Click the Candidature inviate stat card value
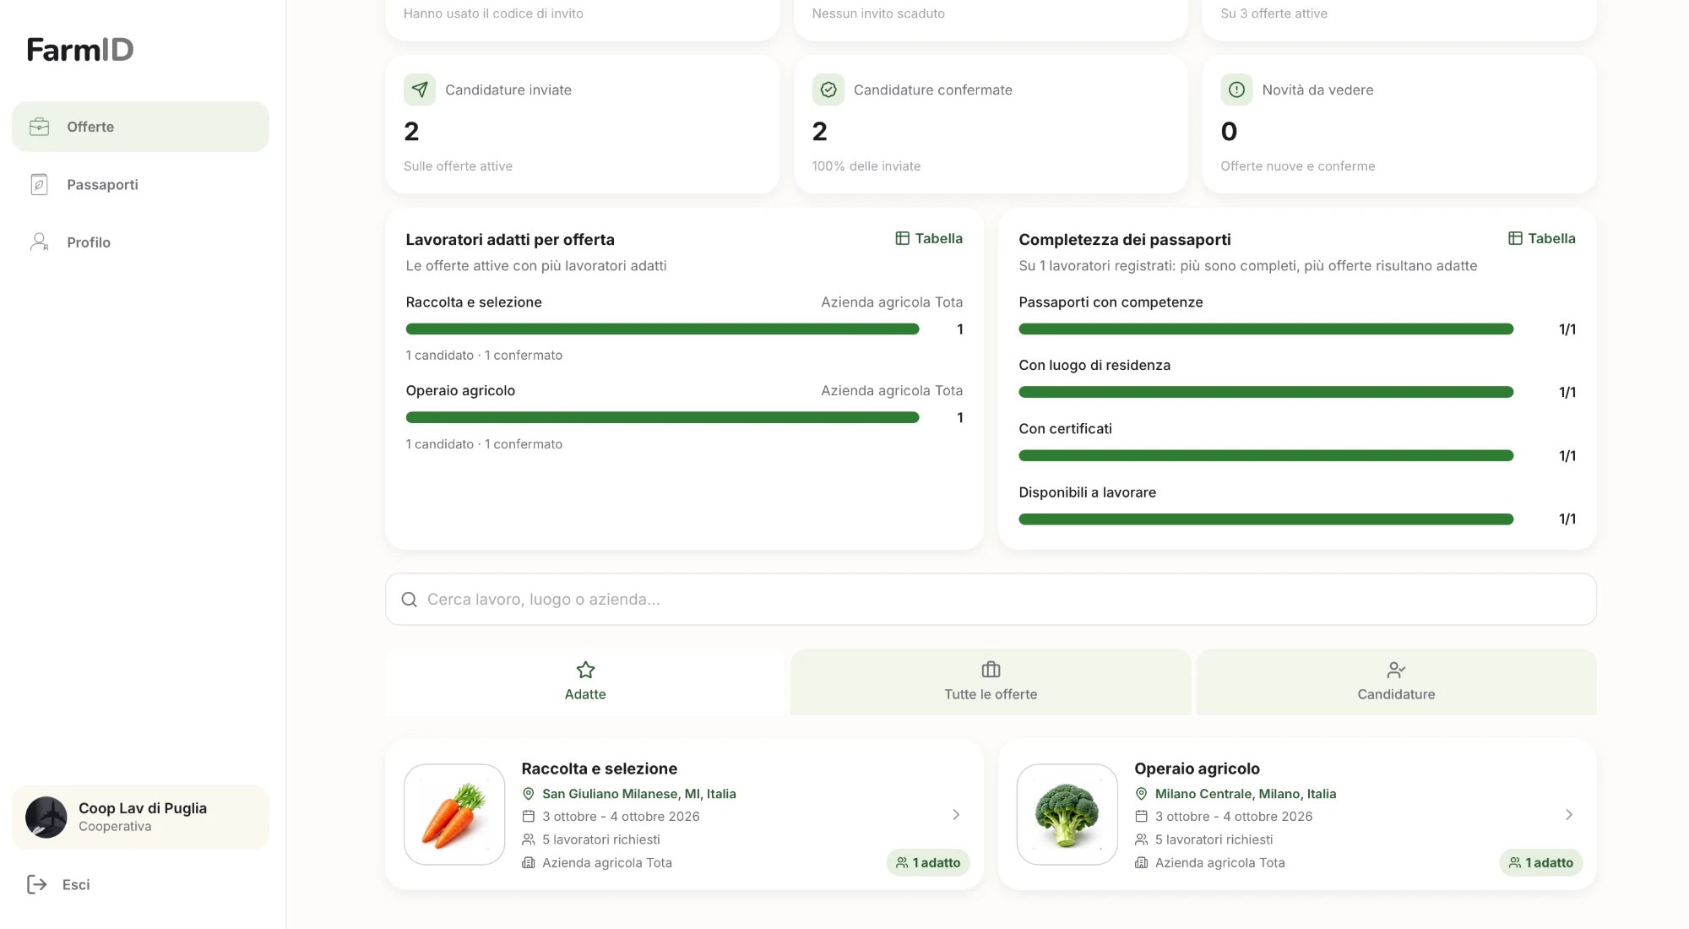This screenshot has height=929, width=1689. pos(411,132)
